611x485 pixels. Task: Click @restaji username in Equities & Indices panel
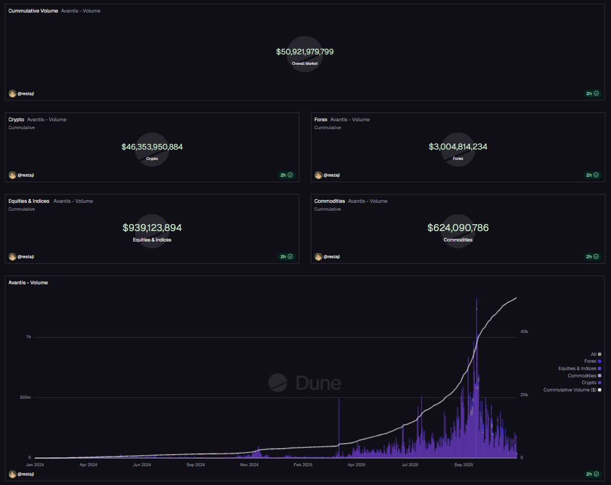[26, 256]
